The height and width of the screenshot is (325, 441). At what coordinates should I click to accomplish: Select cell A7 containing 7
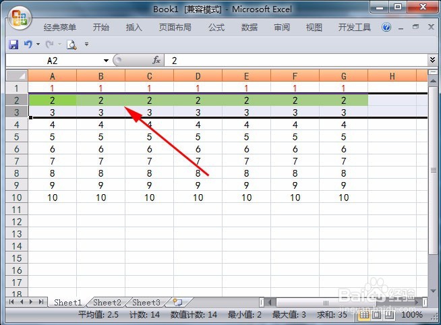pyautogui.click(x=53, y=161)
